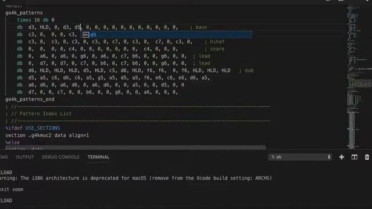The width and height of the screenshot is (372, 209).
Task: Click the '; dub' comment
Action: tap(246, 70)
